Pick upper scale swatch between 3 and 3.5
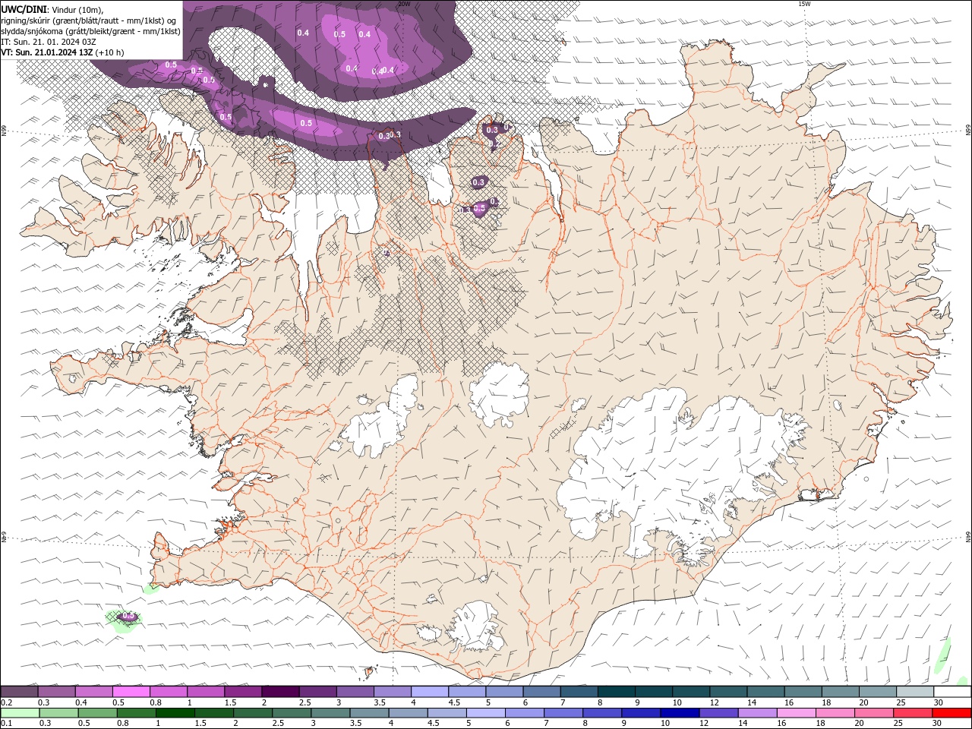 click(355, 692)
